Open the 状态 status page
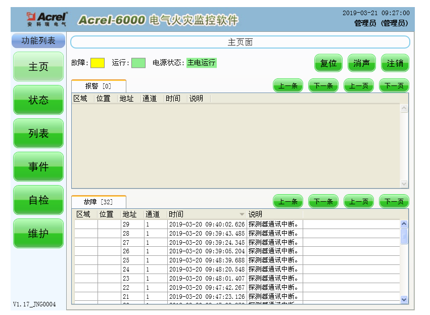 (38, 100)
